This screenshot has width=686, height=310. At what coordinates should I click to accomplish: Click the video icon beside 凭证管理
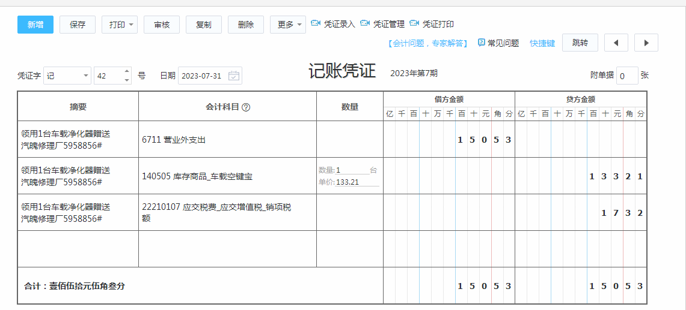pos(365,24)
